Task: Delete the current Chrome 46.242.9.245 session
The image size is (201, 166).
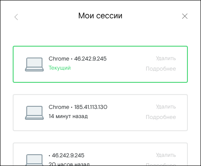Action: pos(166,58)
